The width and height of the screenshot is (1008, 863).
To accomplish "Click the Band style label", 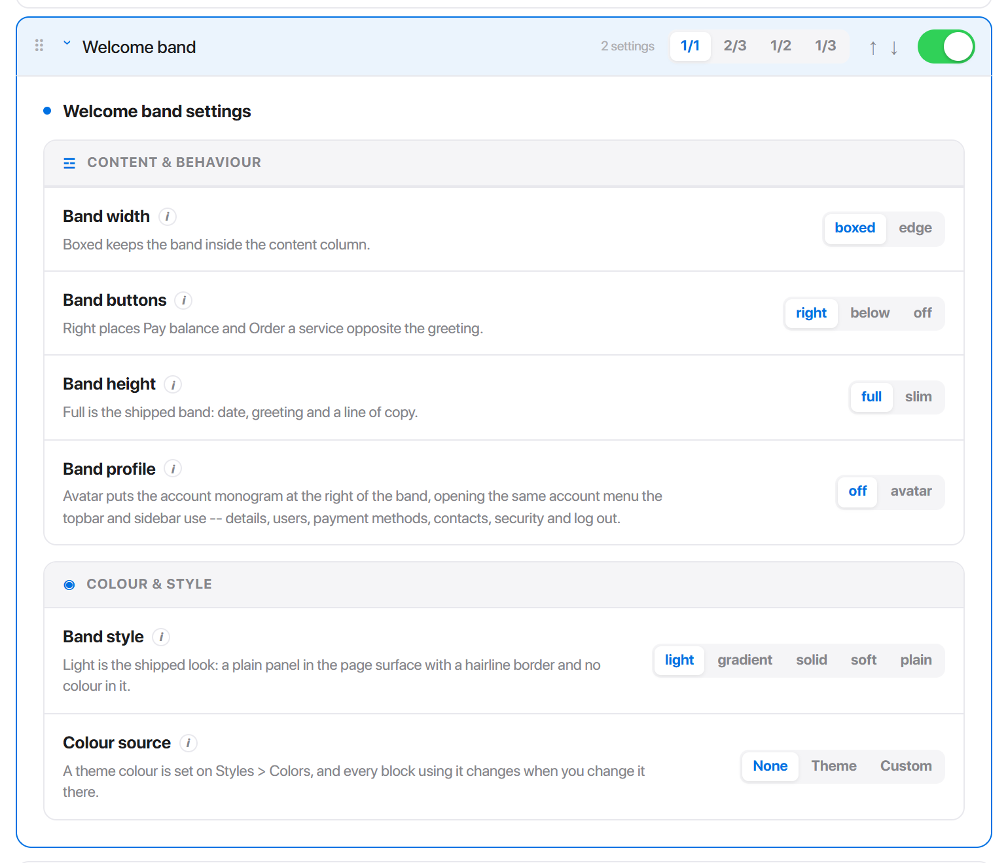I will pyautogui.click(x=103, y=637).
